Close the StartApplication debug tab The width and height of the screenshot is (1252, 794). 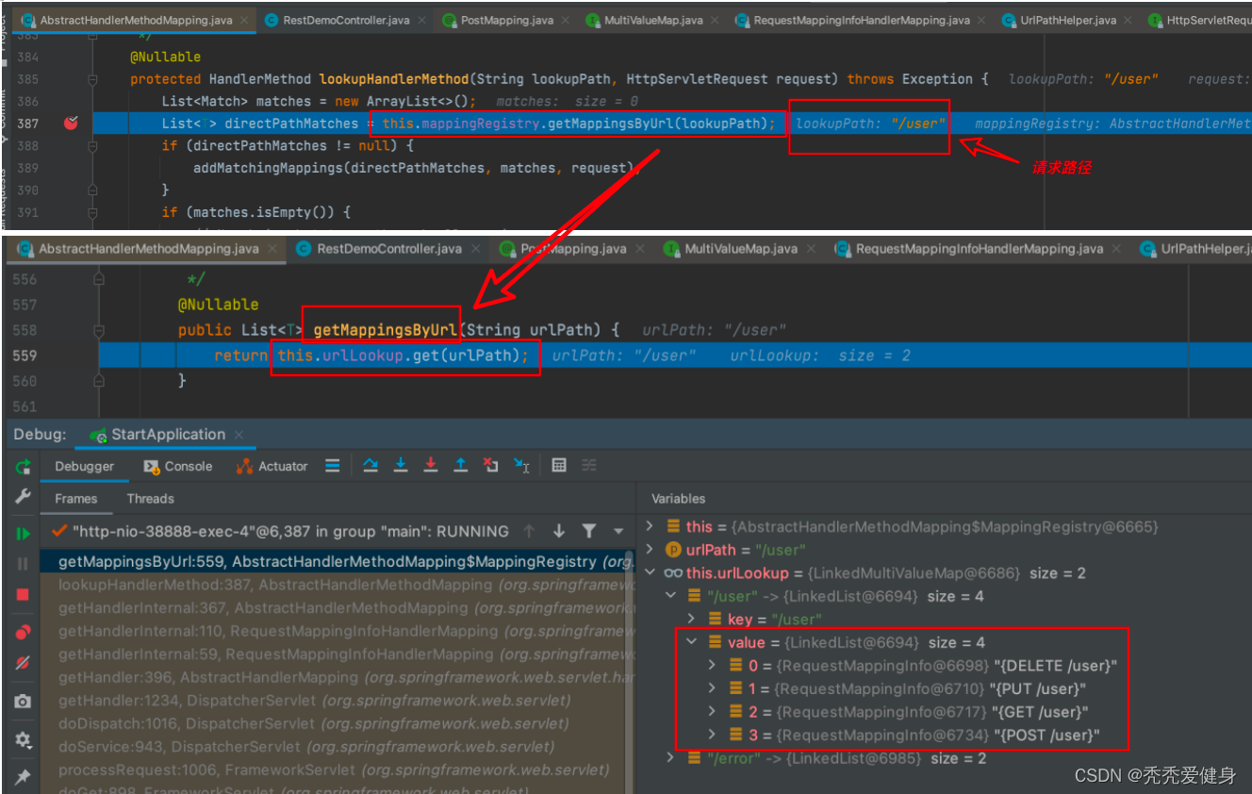pyautogui.click(x=239, y=435)
